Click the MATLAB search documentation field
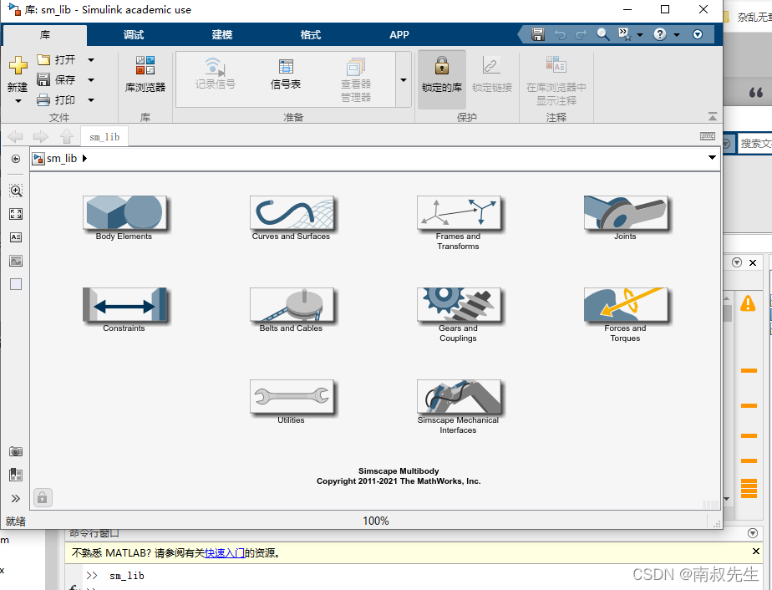 tap(754, 144)
